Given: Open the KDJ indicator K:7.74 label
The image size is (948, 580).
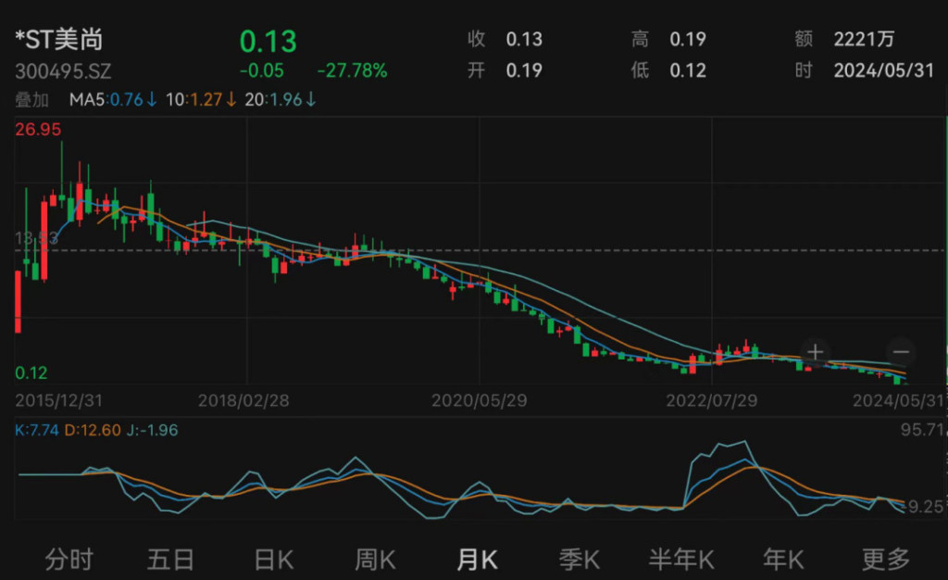Looking at the screenshot, I should click(x=37, y=430).
